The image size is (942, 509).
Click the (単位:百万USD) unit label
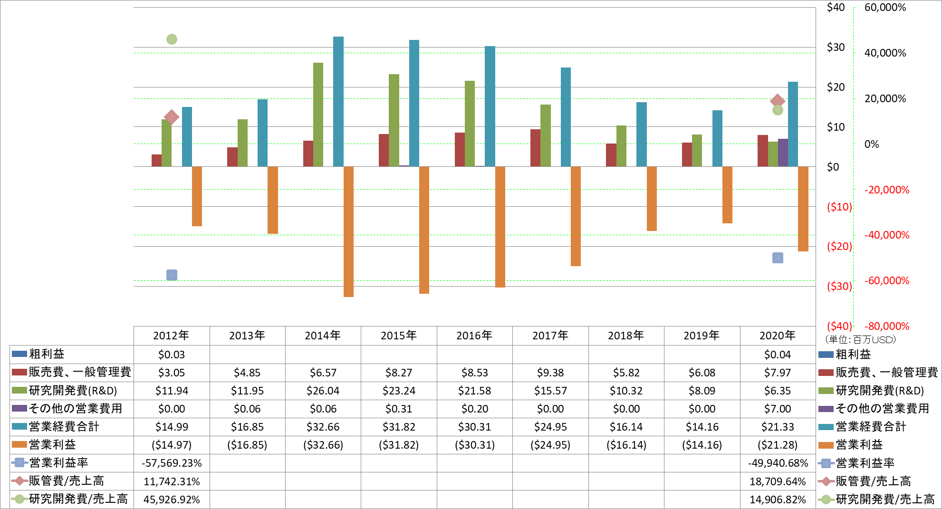click(x=861, y=339)
